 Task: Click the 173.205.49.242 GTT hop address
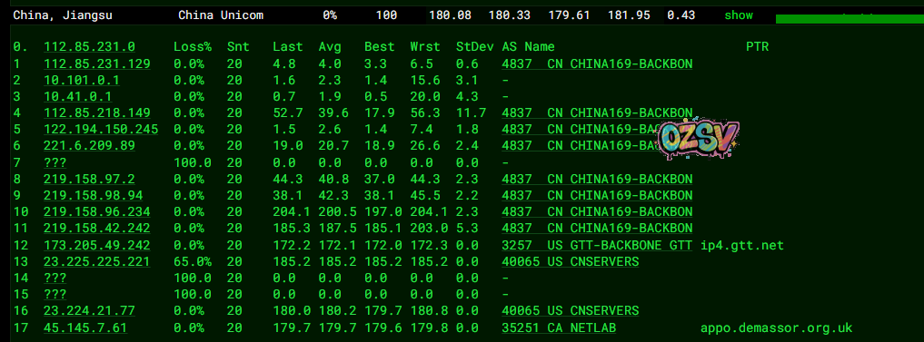point(97,245)
